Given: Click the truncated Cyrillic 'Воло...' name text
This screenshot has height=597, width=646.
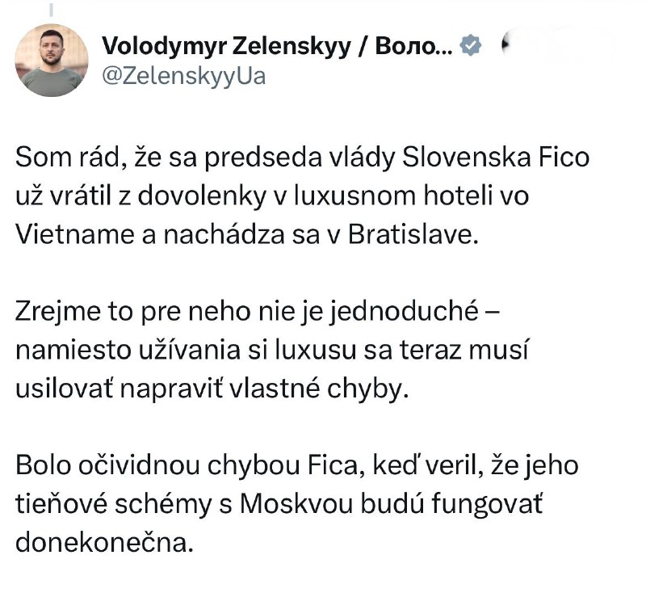Looking at the screenshot, I should pyautogui.click(x=413, y=45).
